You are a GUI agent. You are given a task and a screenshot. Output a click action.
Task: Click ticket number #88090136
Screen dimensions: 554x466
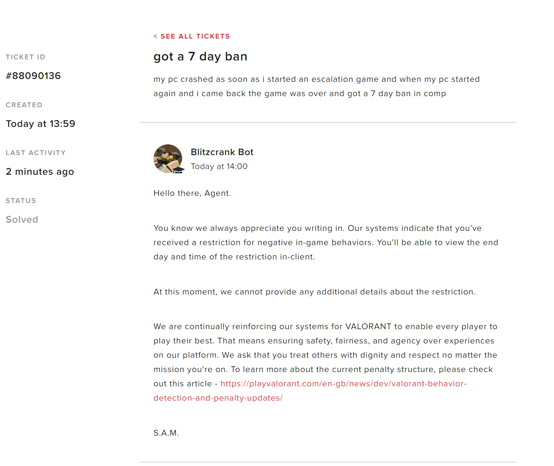coord(33,76)
